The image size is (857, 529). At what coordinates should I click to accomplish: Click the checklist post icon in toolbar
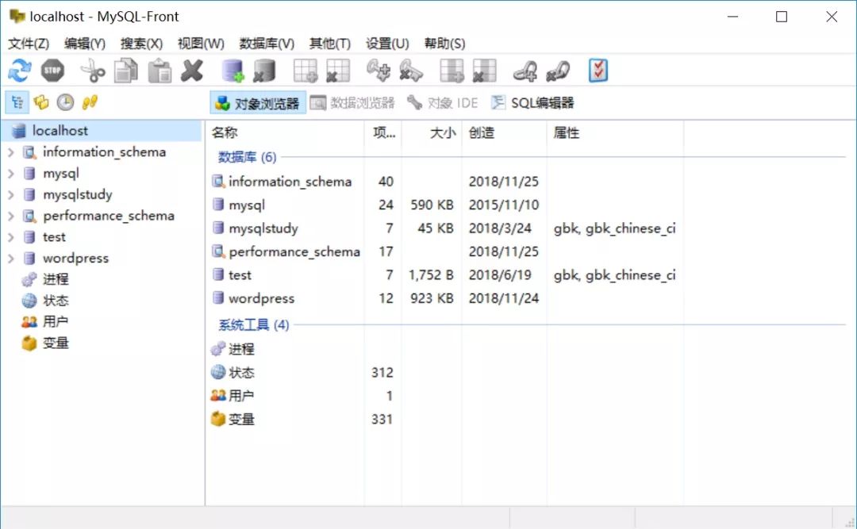pos(598,71)
